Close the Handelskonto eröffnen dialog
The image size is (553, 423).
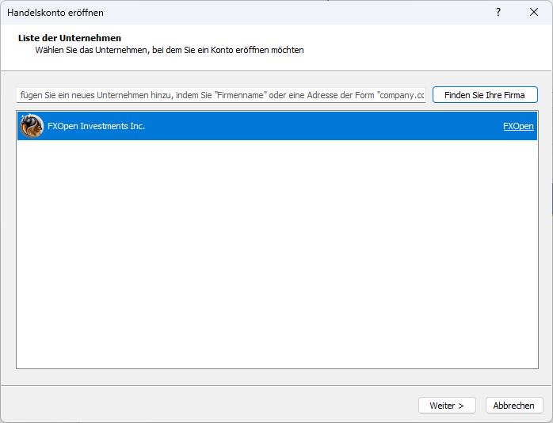(534, 13)
